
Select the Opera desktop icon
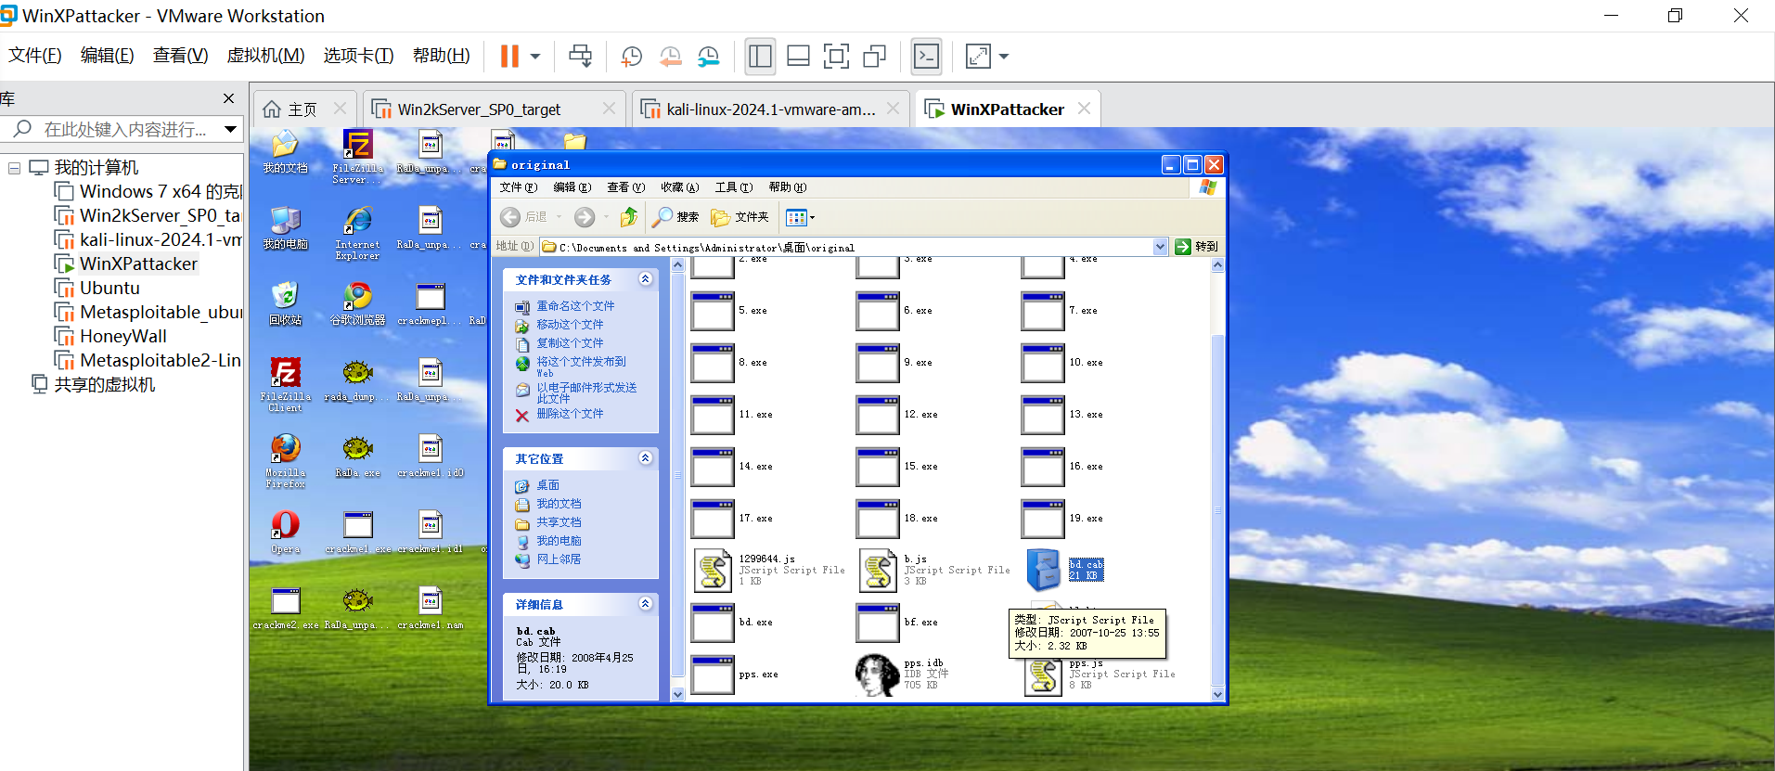click(x=285, y=533)
